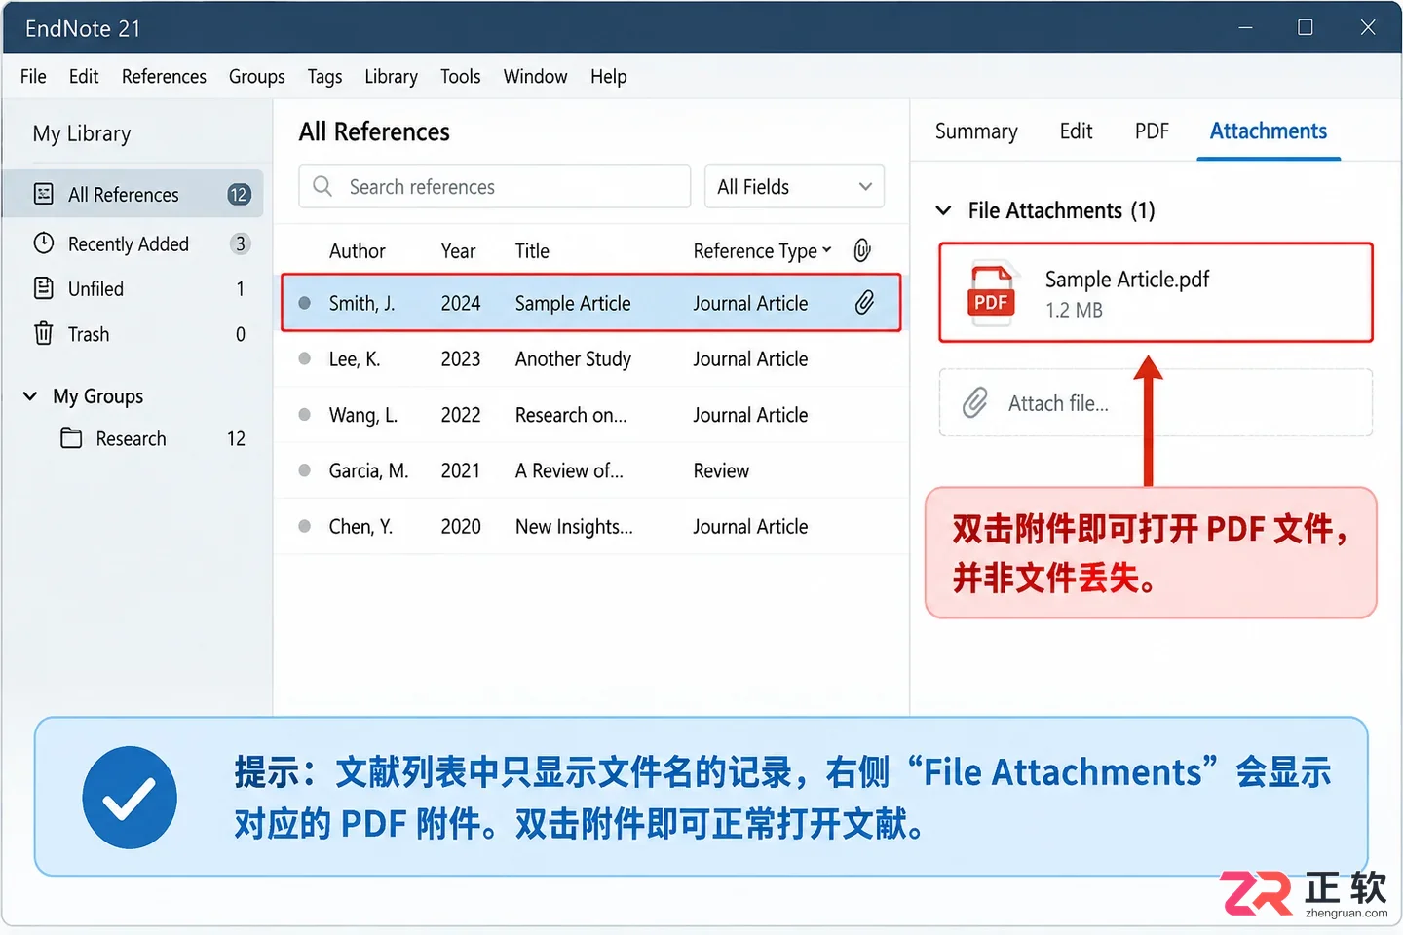Image resolution: width=1403 pixels, height=935 pixels.
Task: Click the Trash bin icon
Action: point(44,334)
